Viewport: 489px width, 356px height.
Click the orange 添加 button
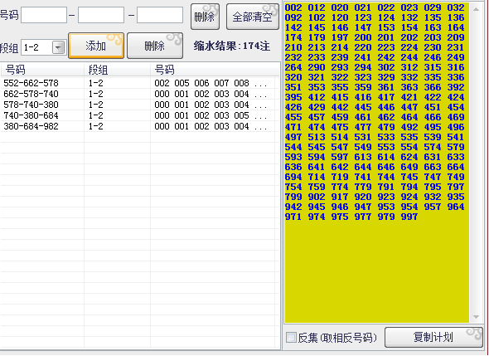coord(96,46)
